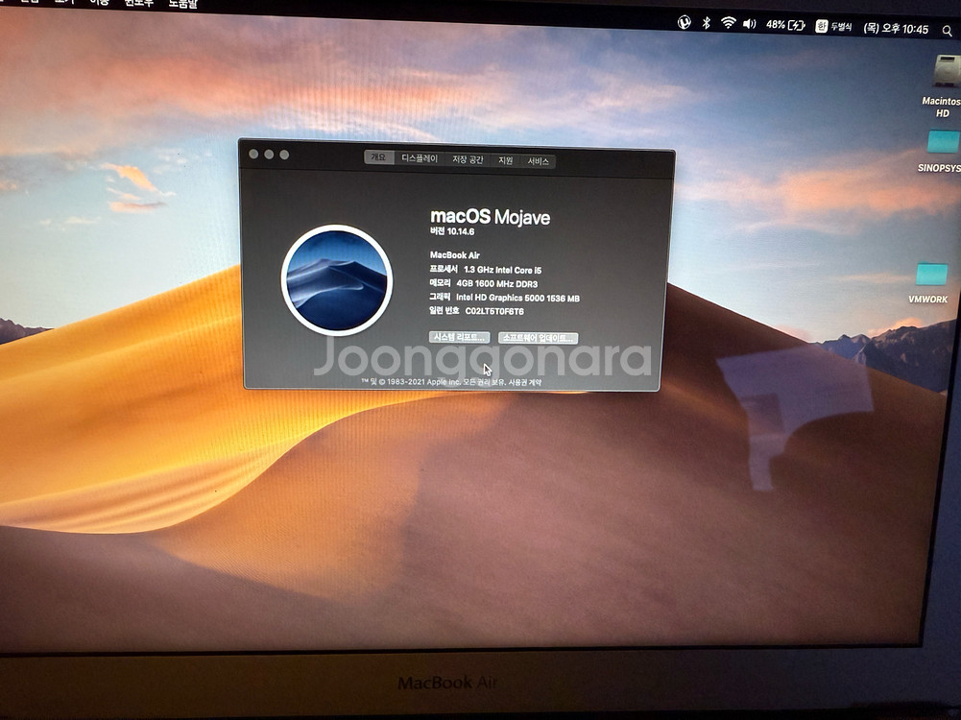Switch to the 저장 공간 tab
Viewport: 961px width, 720px height.
tap(468, 159)
